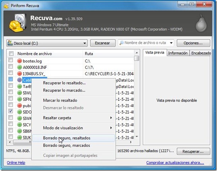This screenshot has height=171, width=217.
Task: Check the box for the $IUK file
Action: tap(11, 136)
